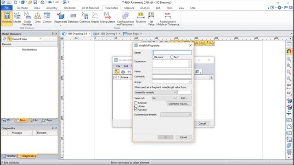This screenshot has width=294, height=165.
Task: Click the Set Value tool
Action: coord(151,19)
